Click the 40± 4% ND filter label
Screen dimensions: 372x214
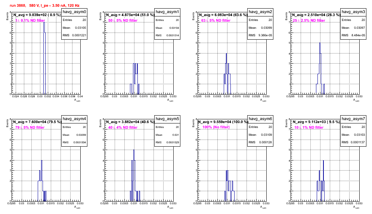(123, 128)
